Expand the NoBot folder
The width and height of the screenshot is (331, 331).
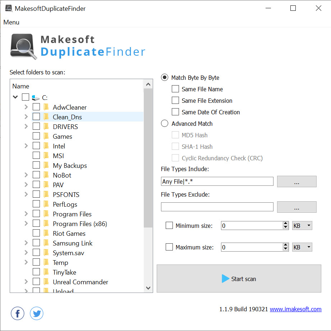click(x=26, y=175)
